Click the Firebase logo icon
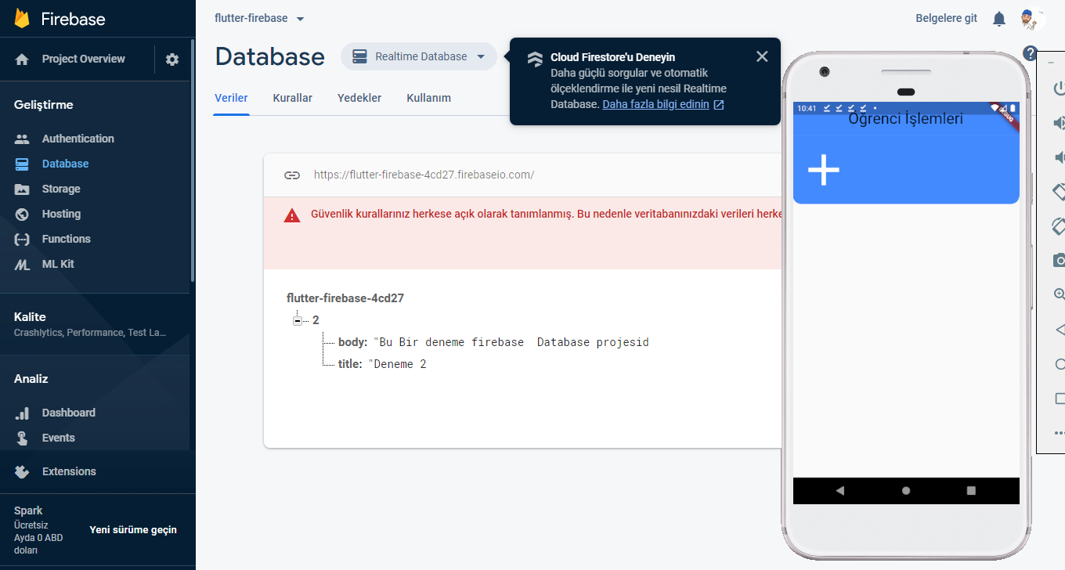 (x=22, y=19)
